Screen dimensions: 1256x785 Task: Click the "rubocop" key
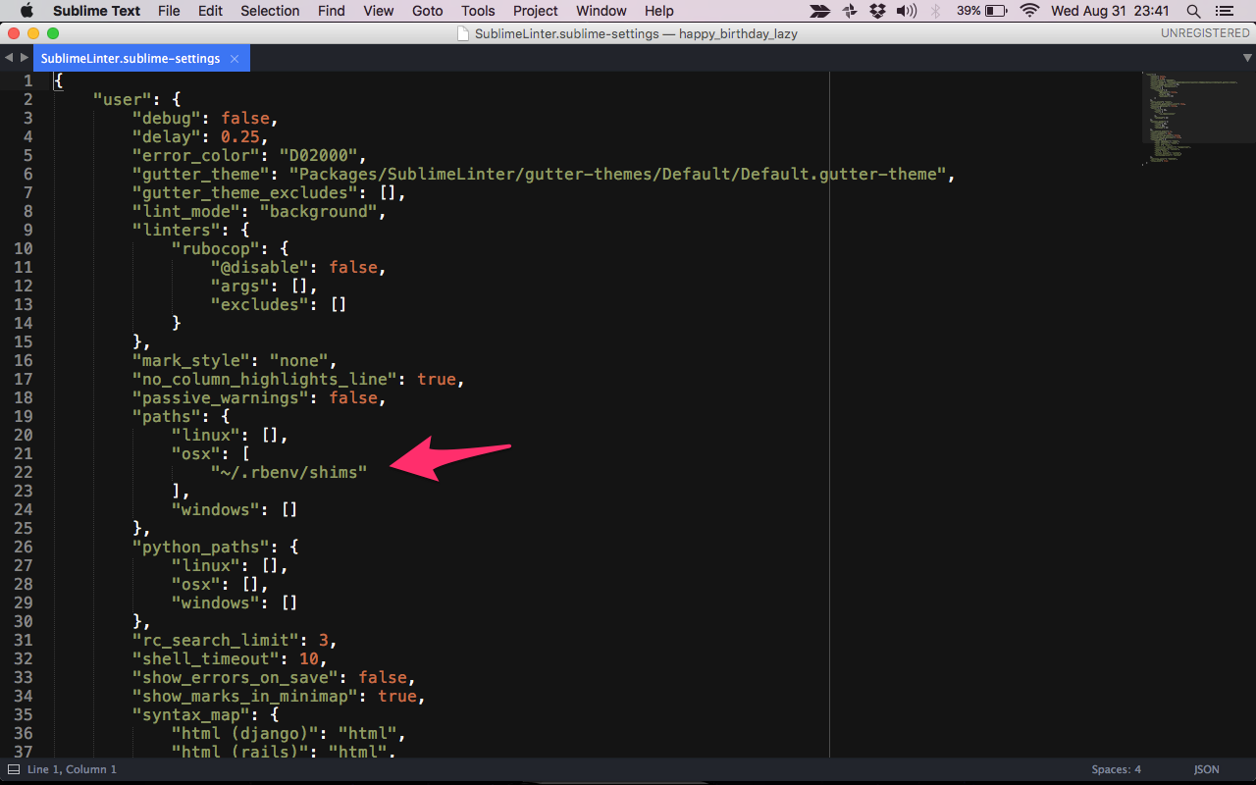click(x=216, y=248)
